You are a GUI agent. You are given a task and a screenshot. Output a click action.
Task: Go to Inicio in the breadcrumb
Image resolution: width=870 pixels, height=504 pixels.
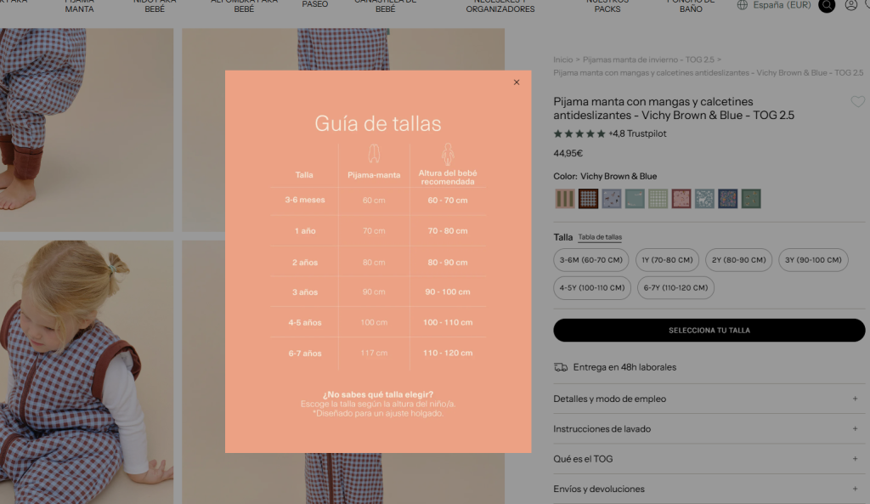click(x=562, y=60)
